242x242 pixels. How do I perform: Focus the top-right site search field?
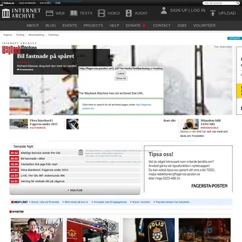pyautogui.click(x=220, y=3)
